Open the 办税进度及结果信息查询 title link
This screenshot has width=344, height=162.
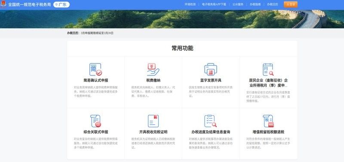211,132
